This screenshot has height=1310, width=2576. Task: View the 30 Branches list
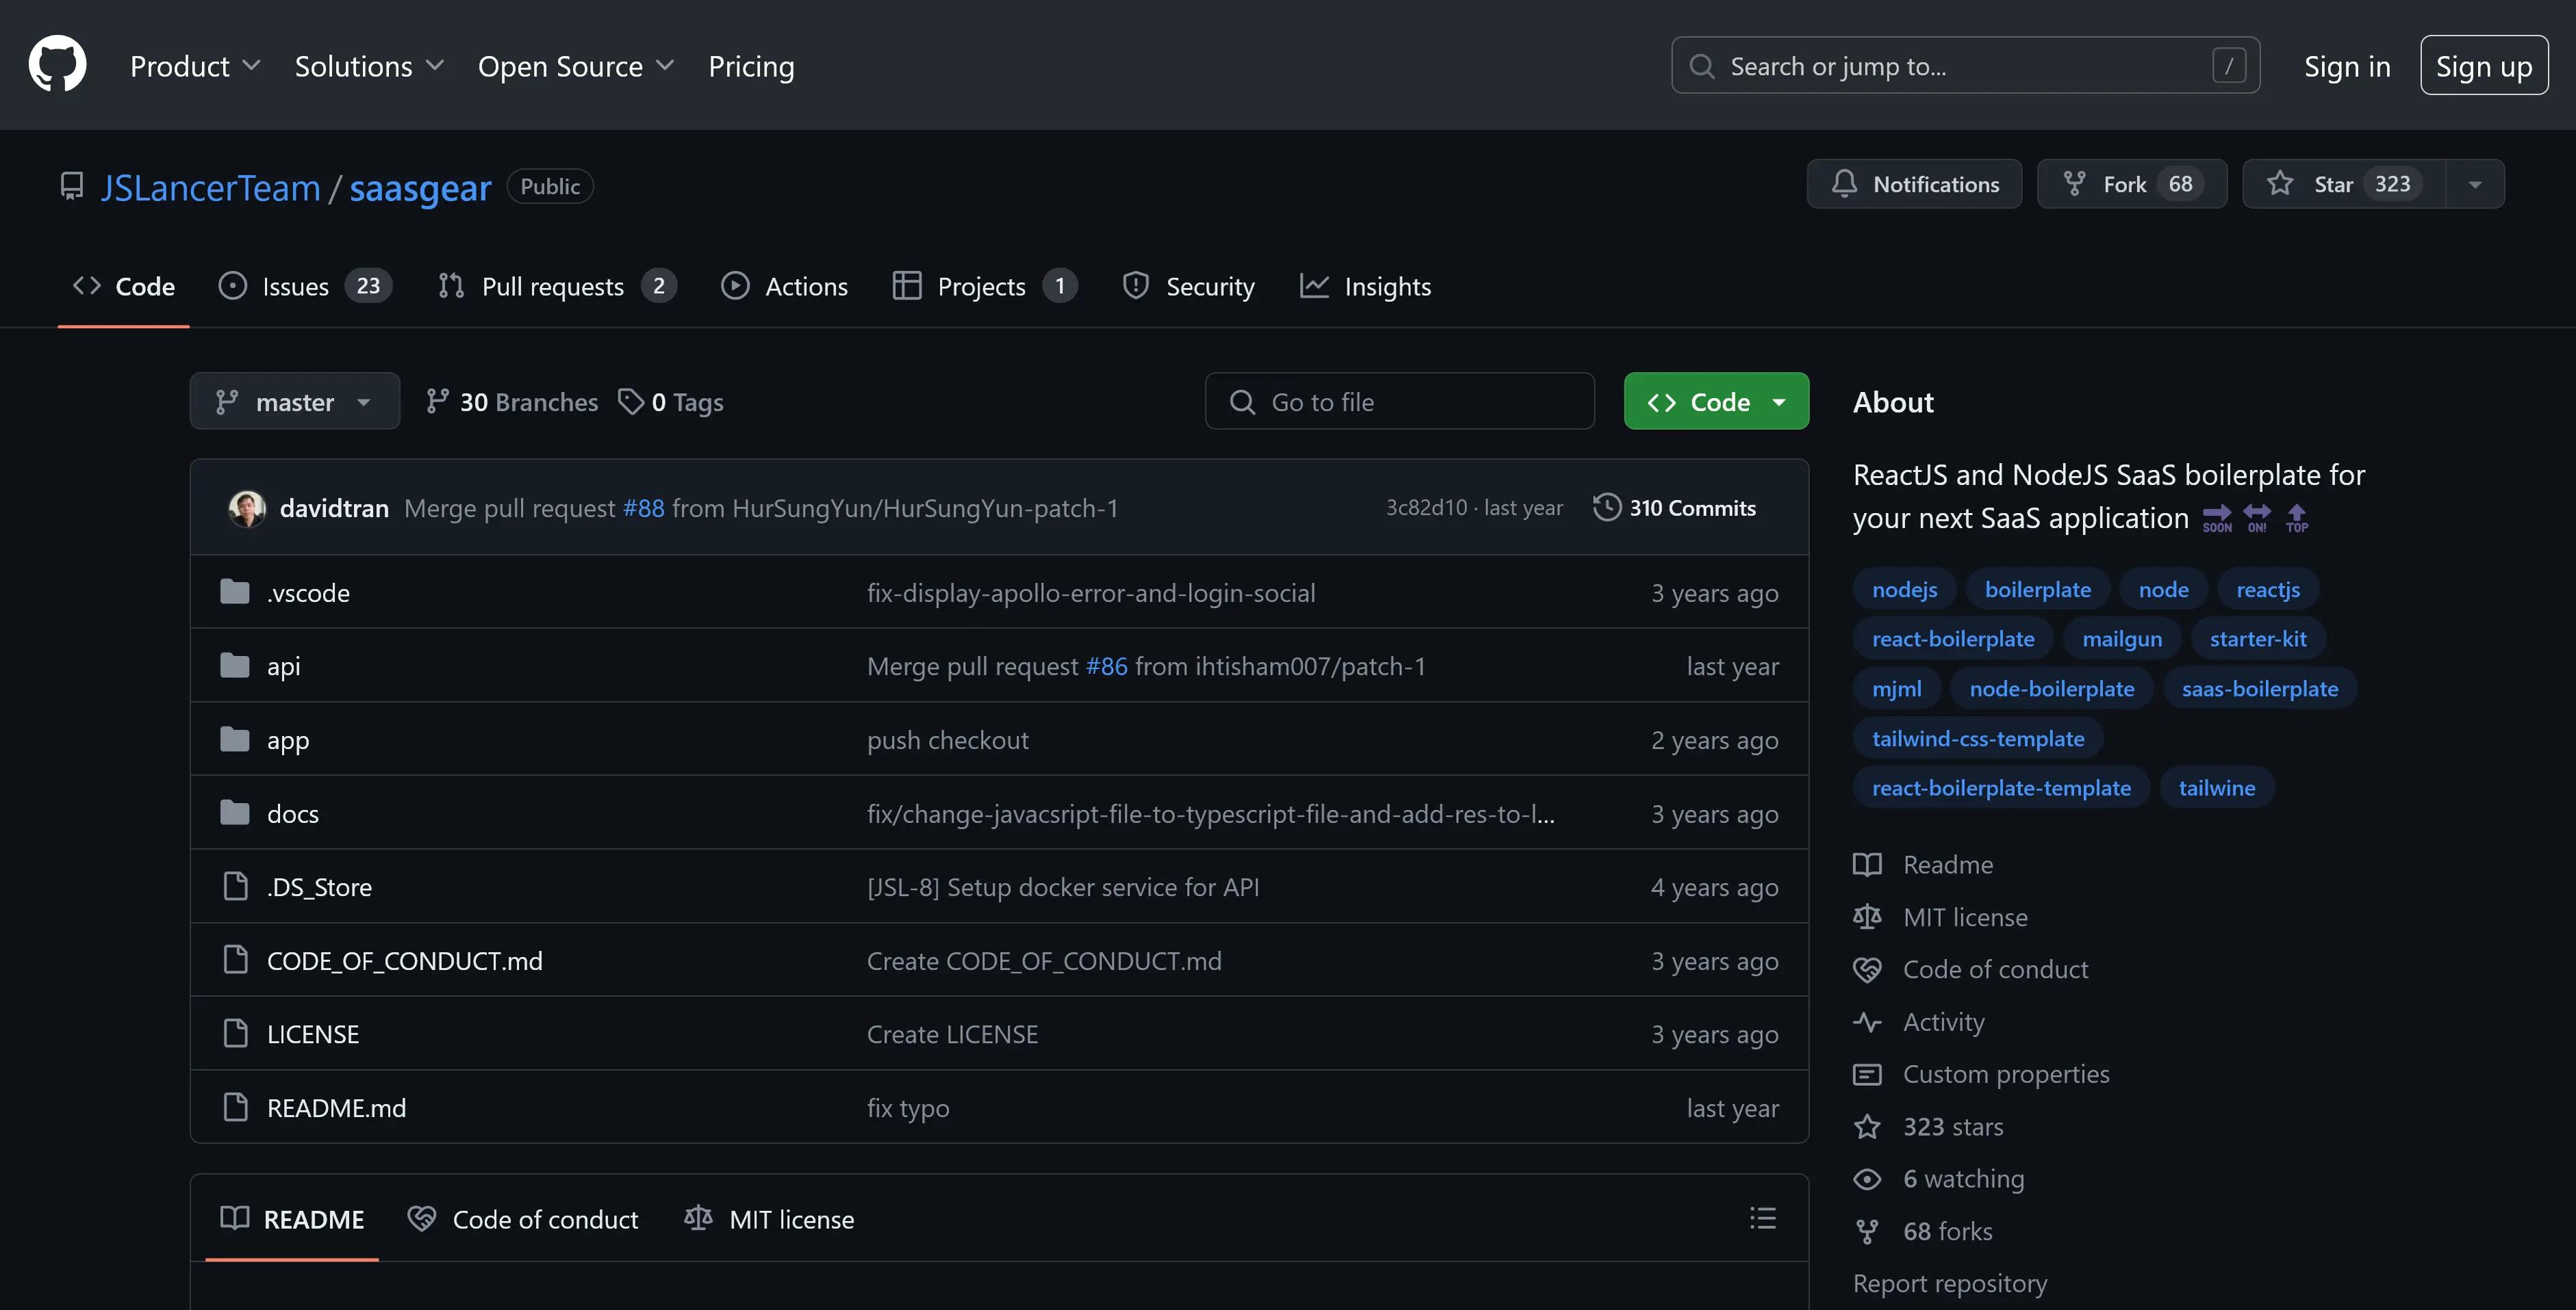click(511, 402)
